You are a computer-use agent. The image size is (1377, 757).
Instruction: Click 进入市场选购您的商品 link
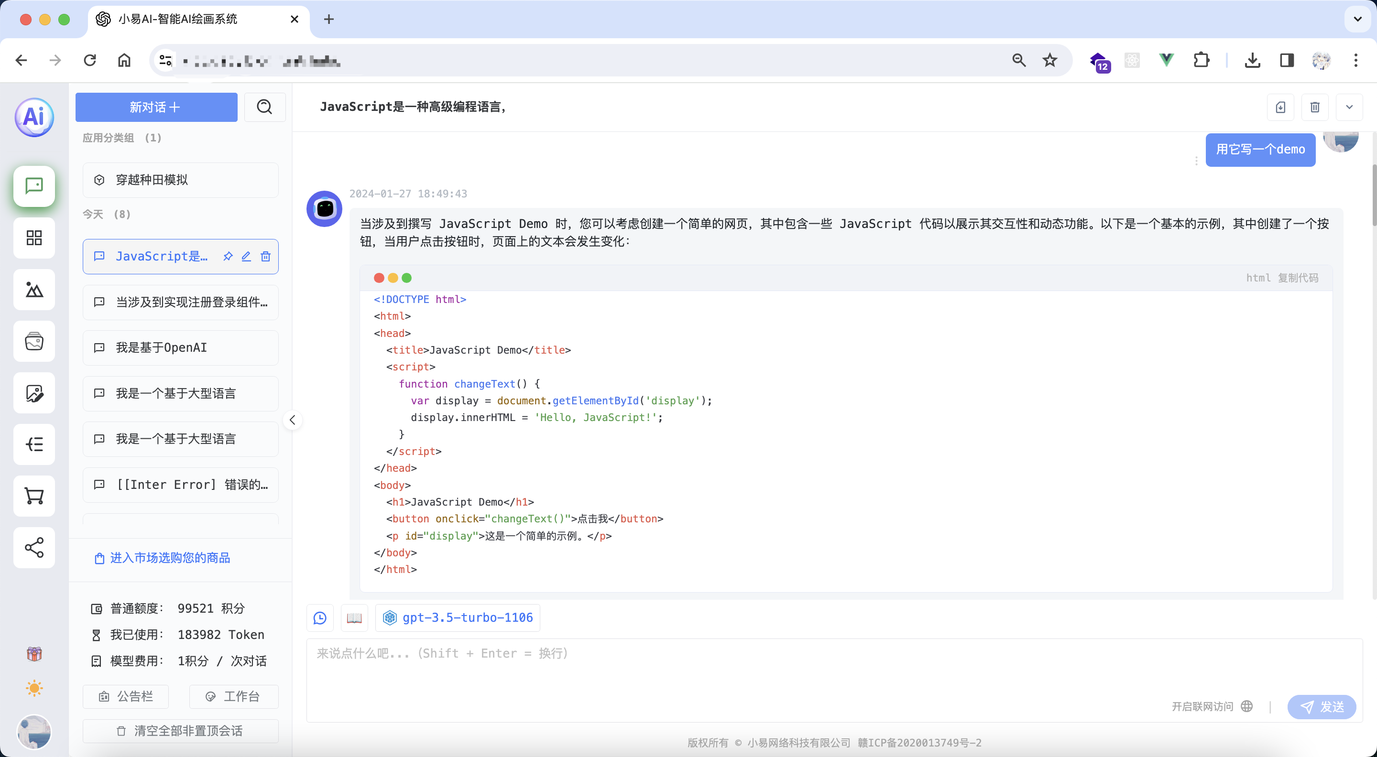[170, 558]
